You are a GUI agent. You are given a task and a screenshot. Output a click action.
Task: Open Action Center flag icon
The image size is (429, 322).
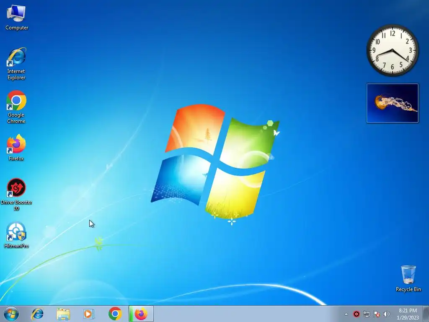[377, 314]
